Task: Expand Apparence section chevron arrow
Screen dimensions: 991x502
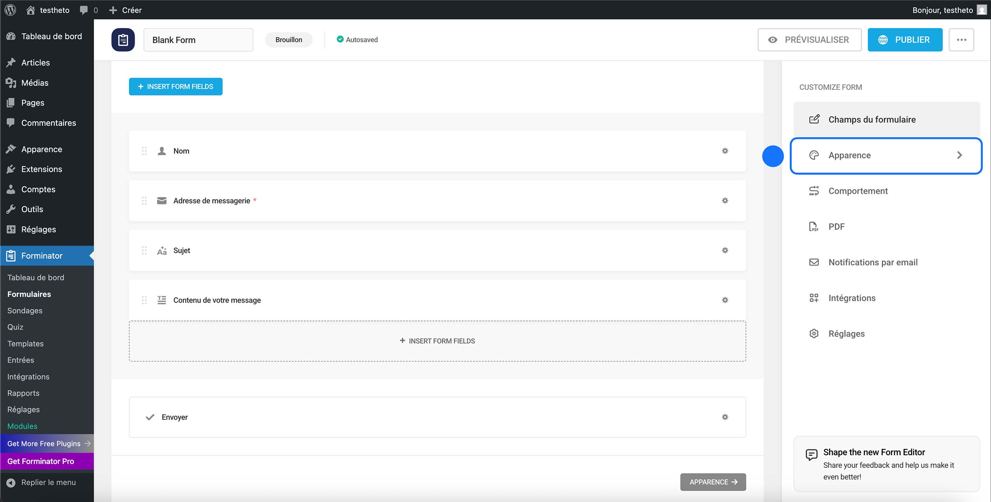Action: pos(959,155)
